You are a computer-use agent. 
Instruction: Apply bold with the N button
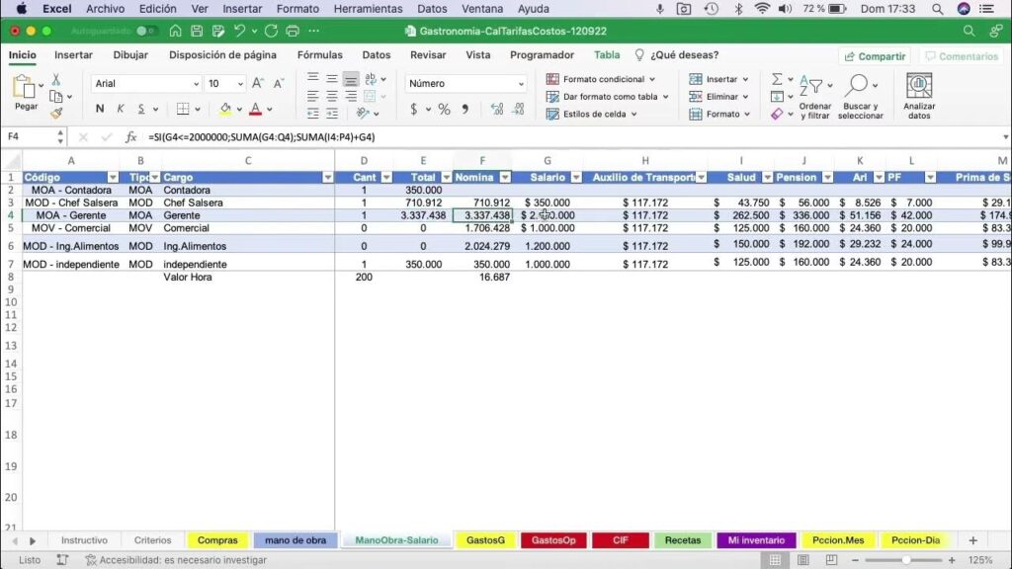100,109
